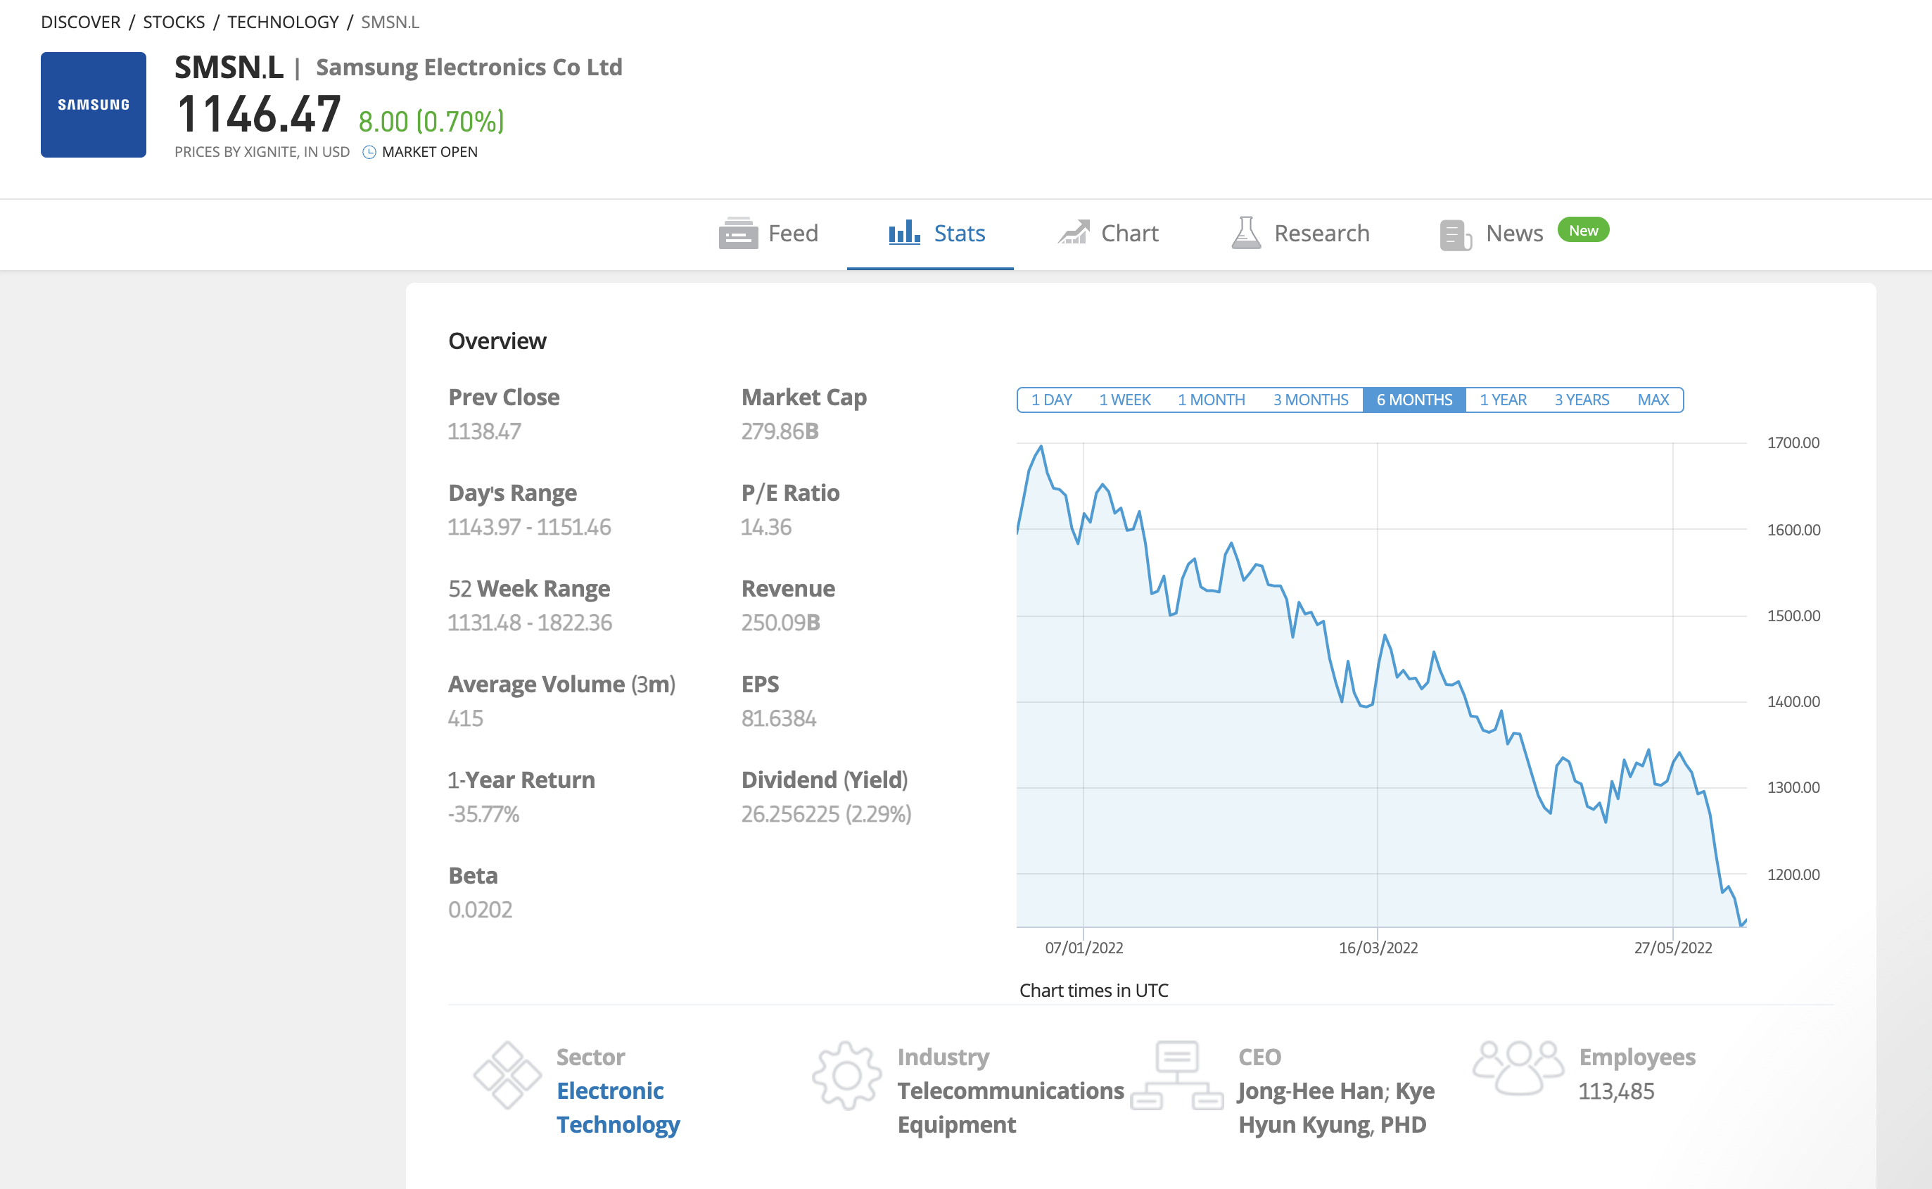The width and height of the screenshot is (1932, 1189).
Task: Select the 6 MONTHS chart range
Action: click(x=1413, y=400)
